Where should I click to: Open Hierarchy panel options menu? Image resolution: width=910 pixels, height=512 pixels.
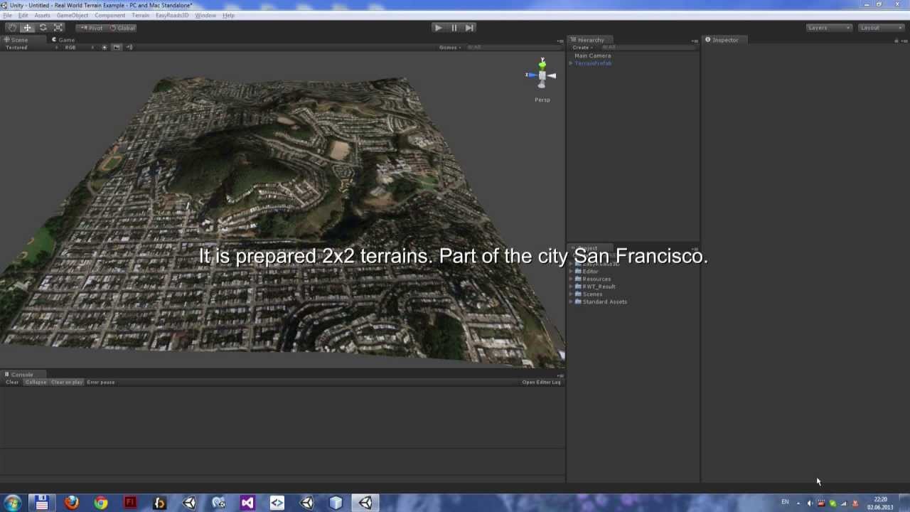point(695,41)
